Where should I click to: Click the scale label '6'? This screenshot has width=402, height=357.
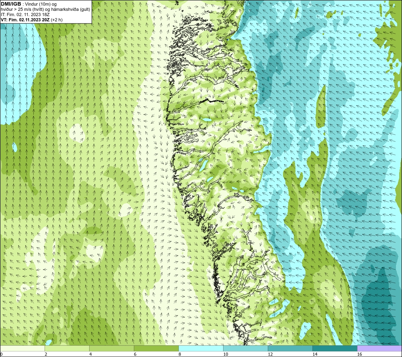(135, 355)
